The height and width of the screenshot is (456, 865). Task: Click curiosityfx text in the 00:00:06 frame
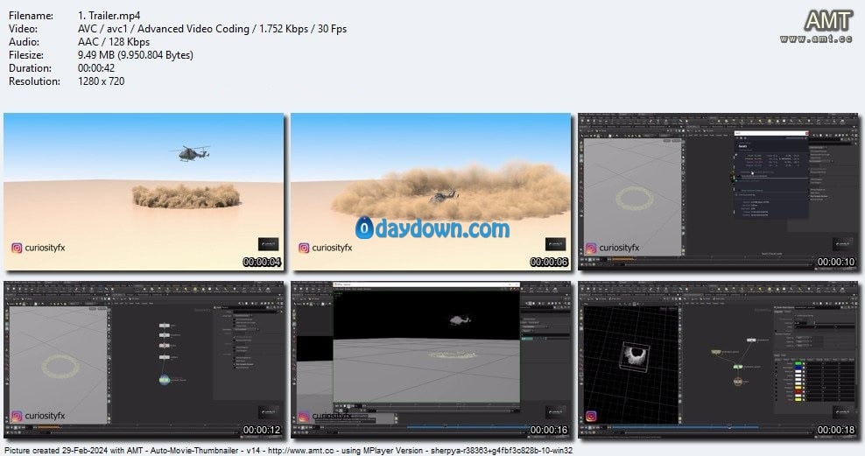332,248
